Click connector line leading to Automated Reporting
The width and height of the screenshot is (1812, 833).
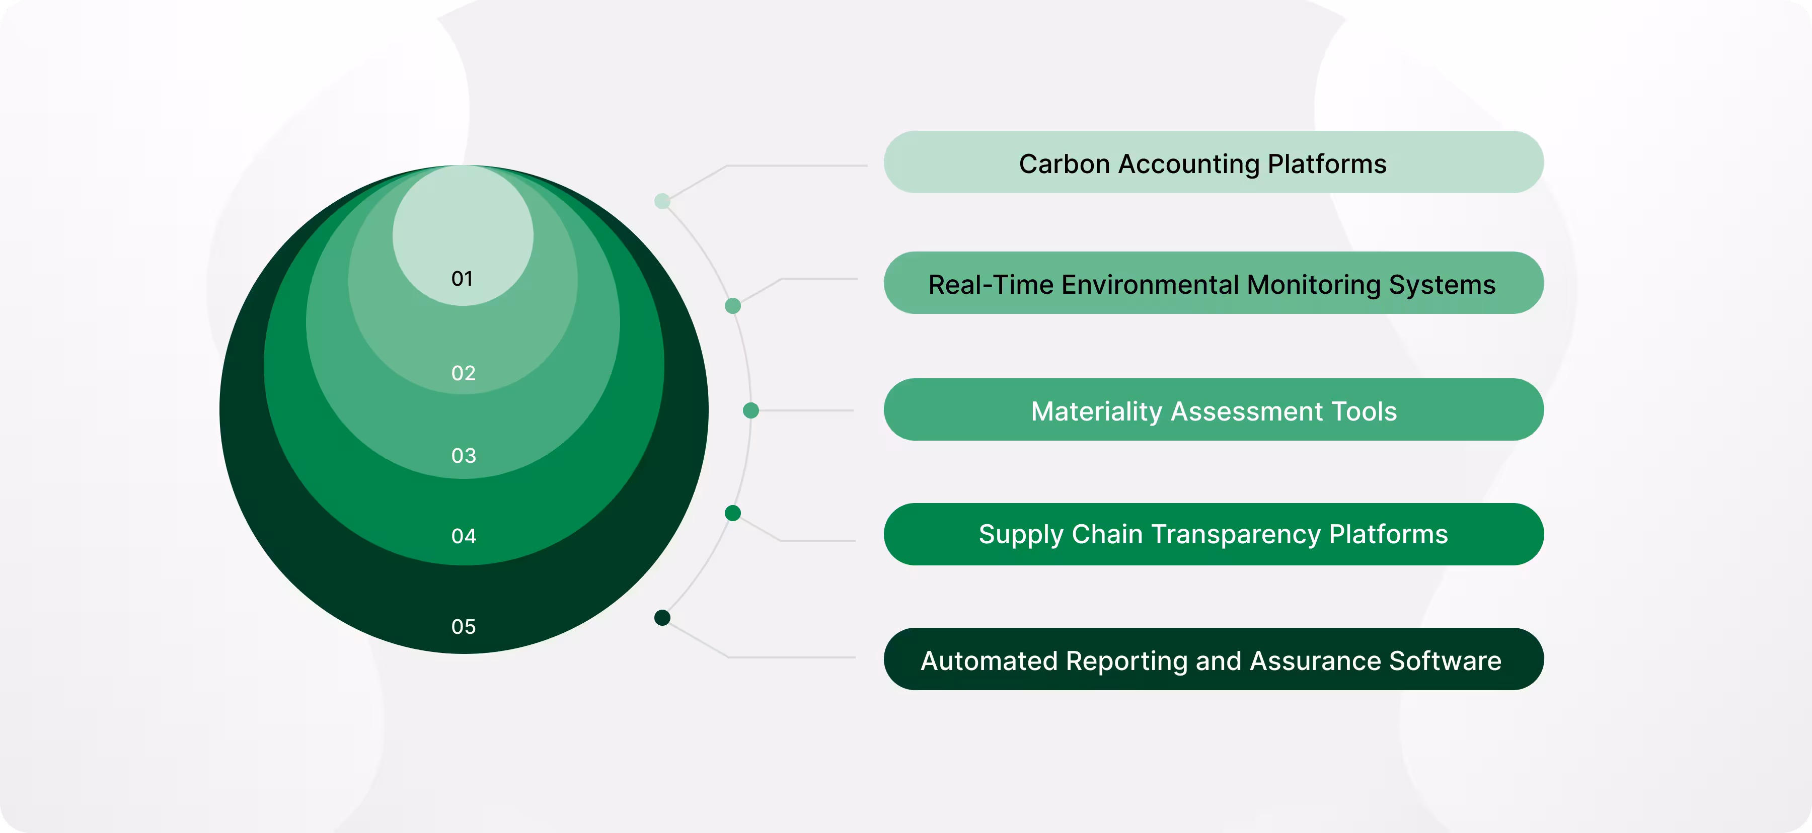coord(791,657)
